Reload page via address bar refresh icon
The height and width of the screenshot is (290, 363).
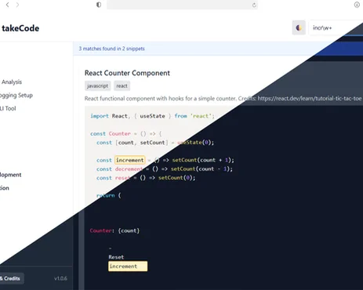pyautogui.click(x=254, y=5)
